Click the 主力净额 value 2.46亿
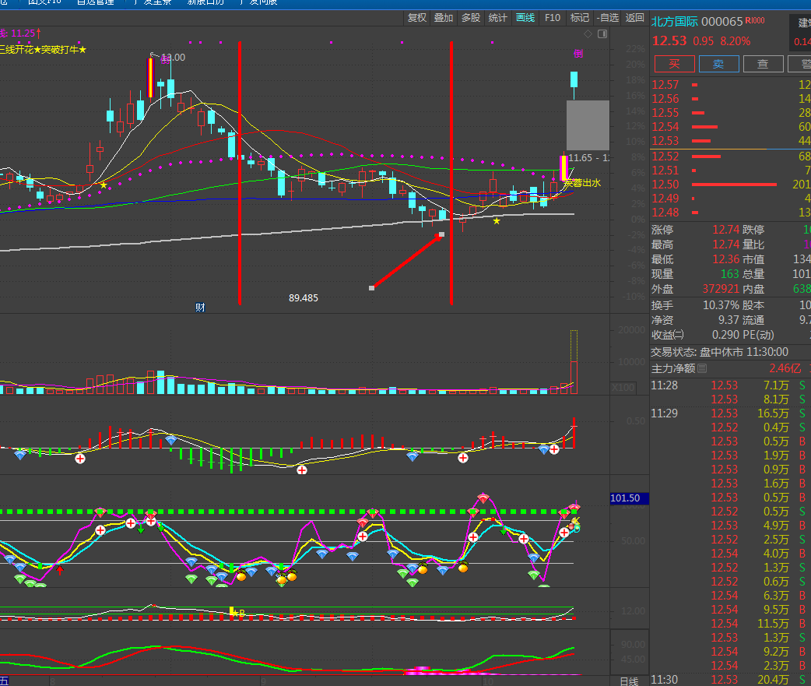This screenshot has height=686, width=811. coord(785,368)
